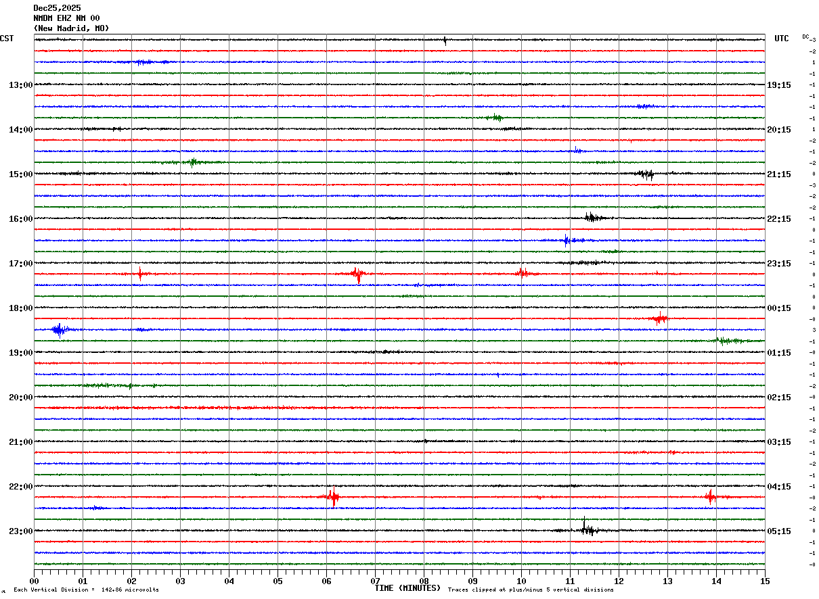The image size is (819, 599).
Task: Click the black event on the 23:00 trace
Action: 587,529
